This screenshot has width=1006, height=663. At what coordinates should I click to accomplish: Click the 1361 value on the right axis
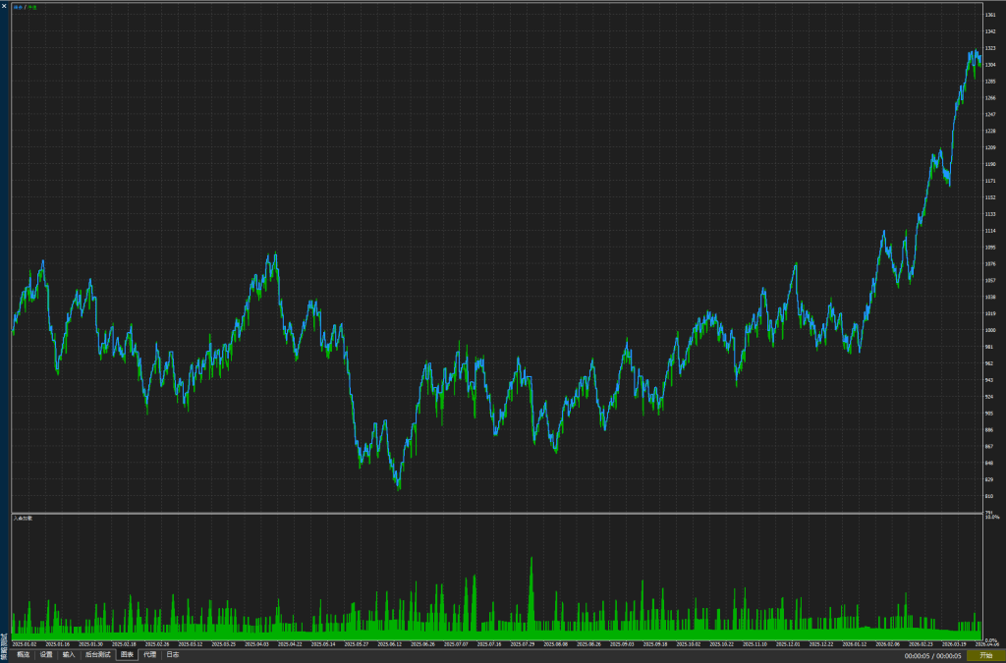click(x=990, y=15)
